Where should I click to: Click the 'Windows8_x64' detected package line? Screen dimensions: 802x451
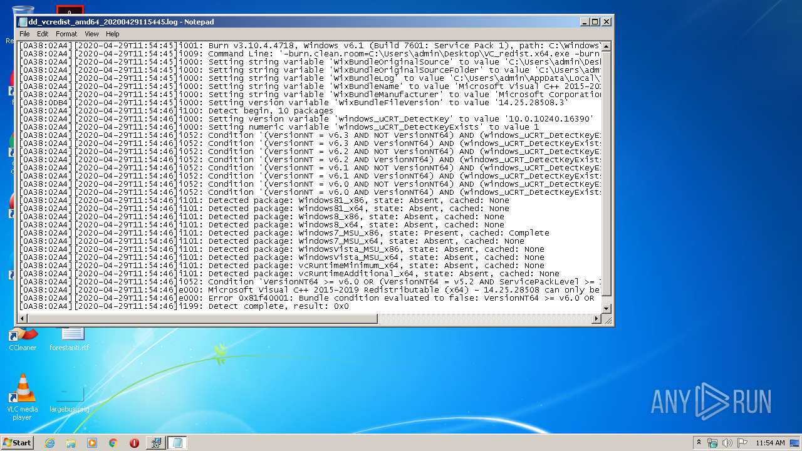point(261,225)
